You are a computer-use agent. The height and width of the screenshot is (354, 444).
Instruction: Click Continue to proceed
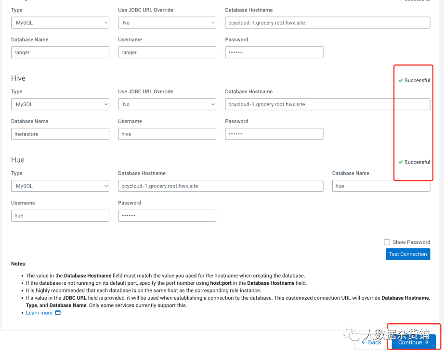tap(413, 342)
